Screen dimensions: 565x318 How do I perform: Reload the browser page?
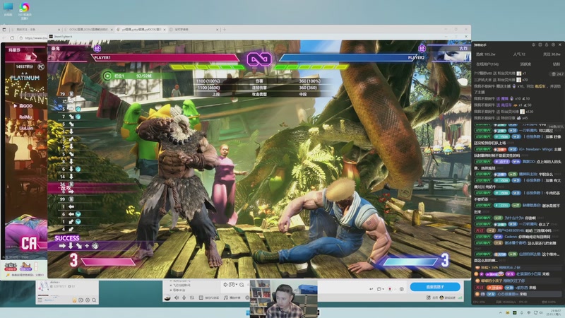click(x=12, y=37)
